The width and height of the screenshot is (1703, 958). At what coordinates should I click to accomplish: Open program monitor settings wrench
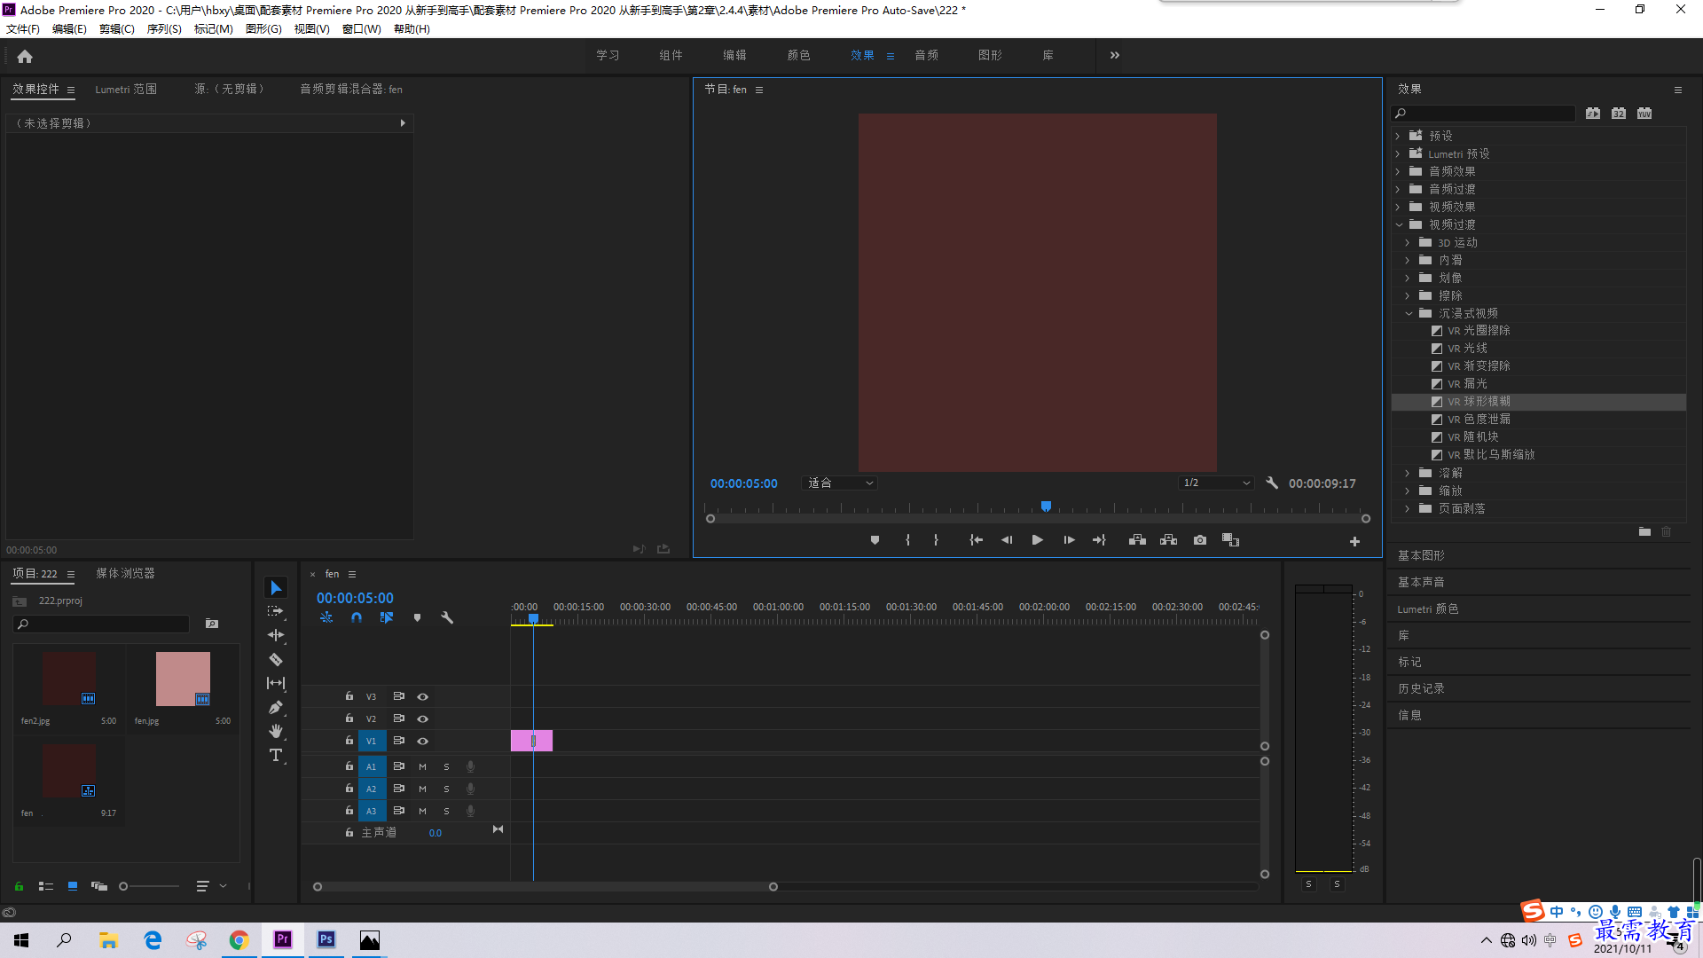[1272, 483]
